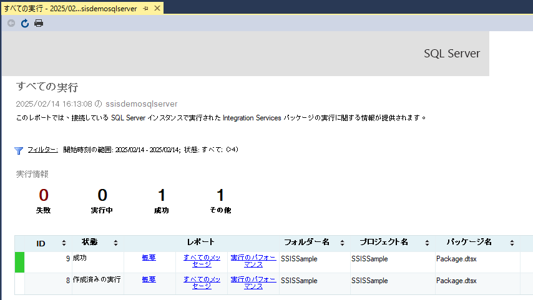Open 実行のパフォーマンス link for execution 8
The image size is (533, 300).
(253, 283)
